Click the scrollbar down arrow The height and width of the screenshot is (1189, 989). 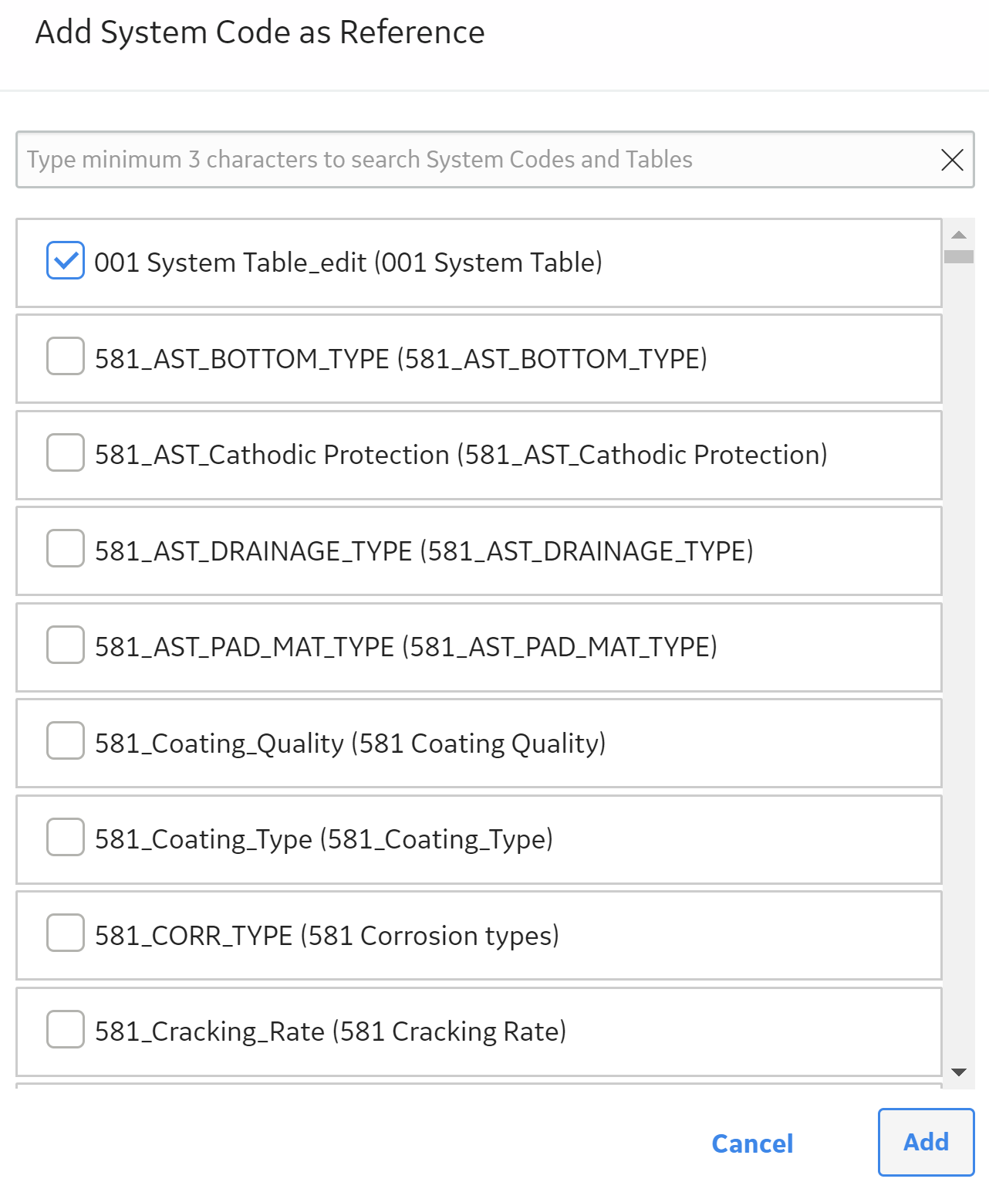(959, 1072)
